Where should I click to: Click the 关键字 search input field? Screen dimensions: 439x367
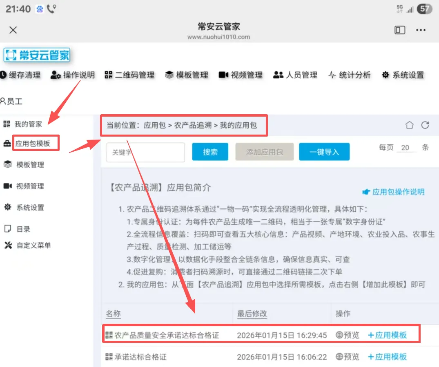(145, 153)
